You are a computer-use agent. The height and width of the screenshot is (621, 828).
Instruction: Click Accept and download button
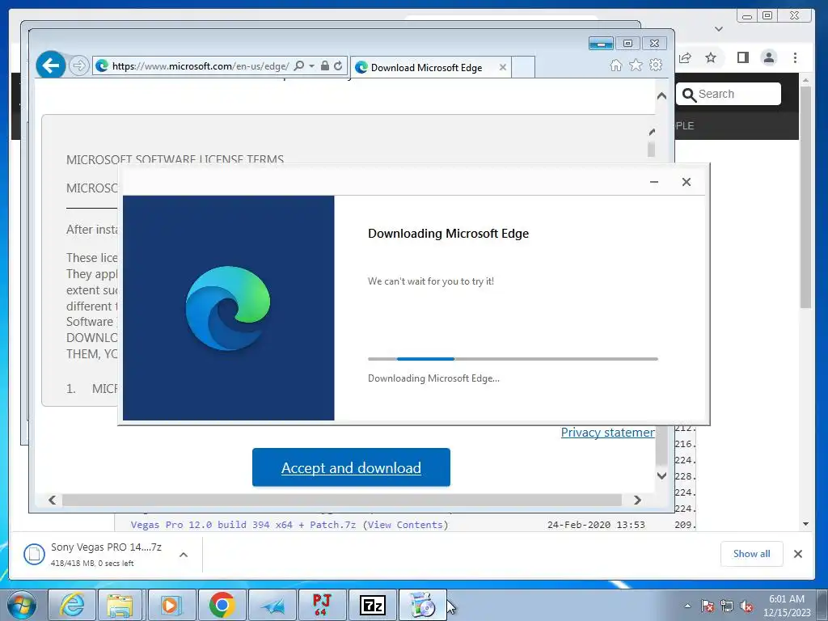351,467
